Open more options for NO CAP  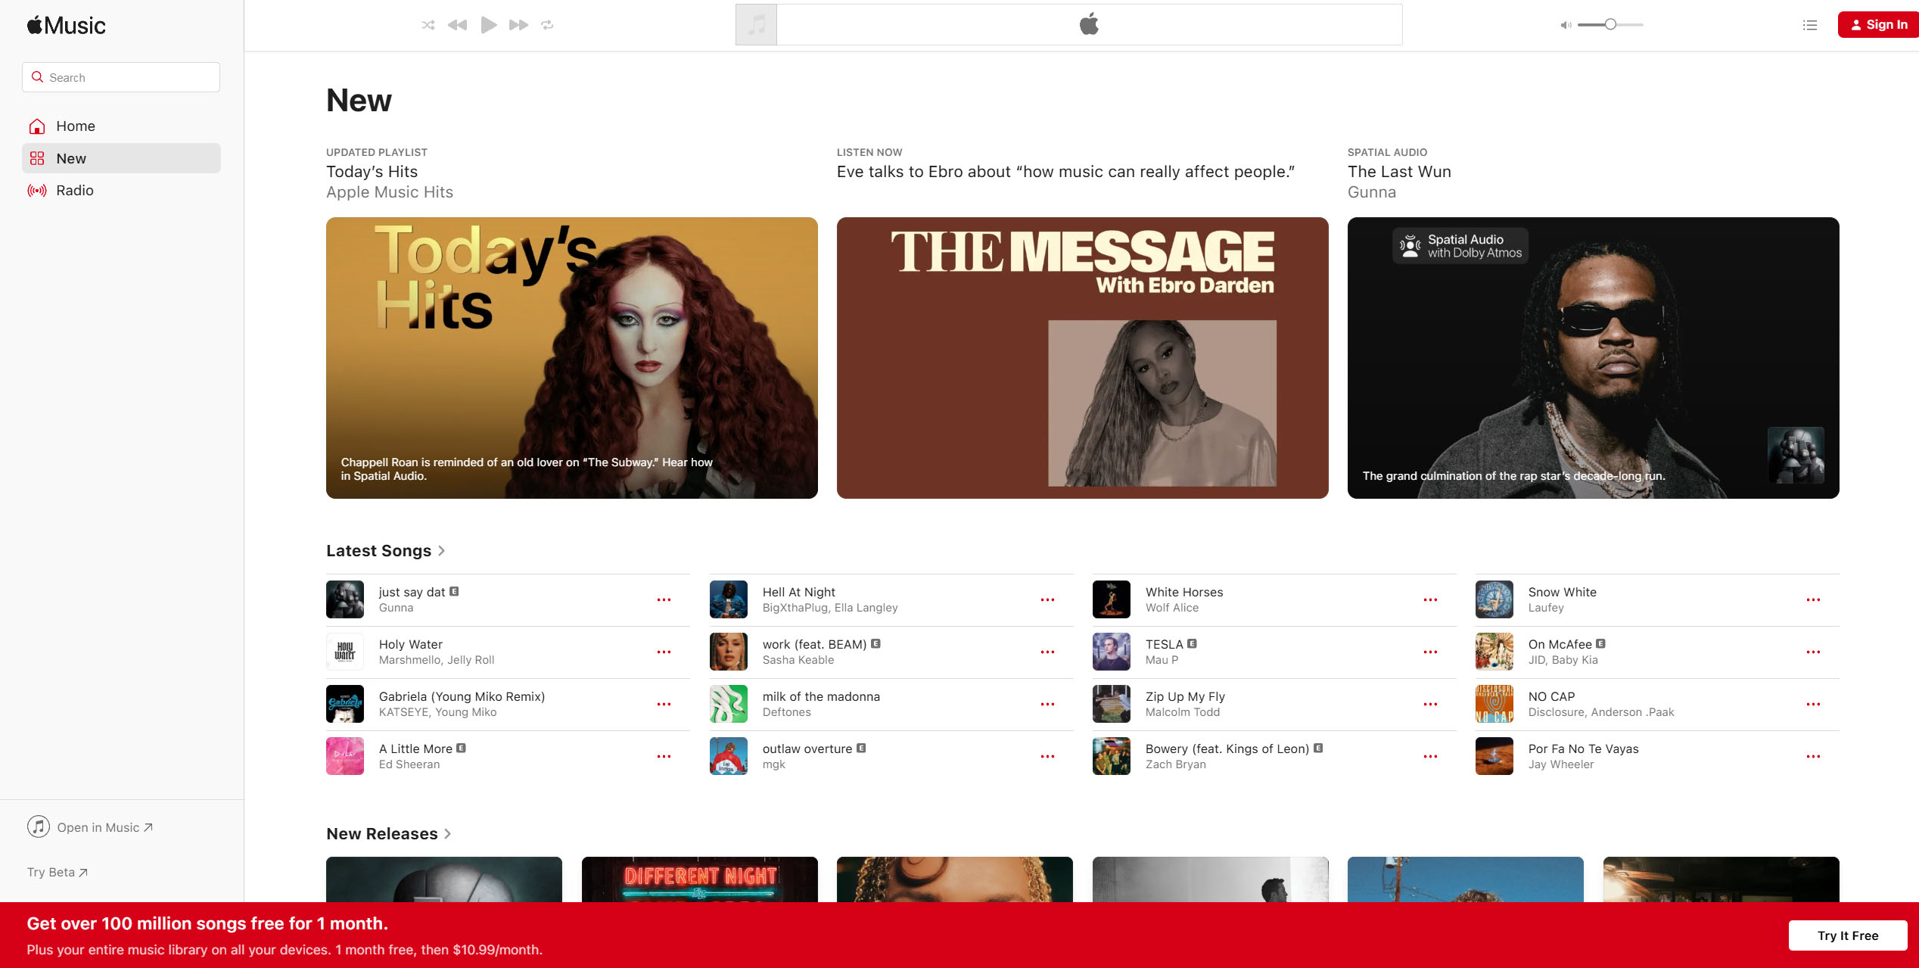(x=1813, y=705)
